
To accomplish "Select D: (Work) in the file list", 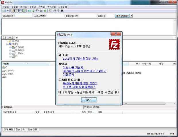I will pyautogui.click(x=8, y=70).
